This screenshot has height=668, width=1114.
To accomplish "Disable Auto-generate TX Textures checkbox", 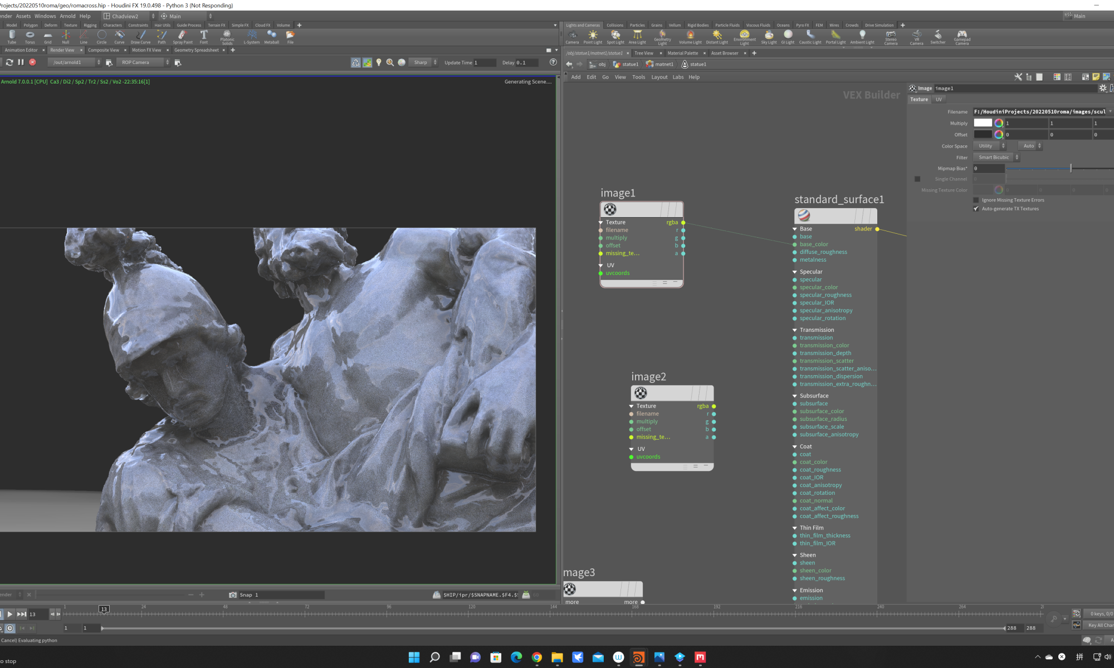I will (x=976, y=209).
